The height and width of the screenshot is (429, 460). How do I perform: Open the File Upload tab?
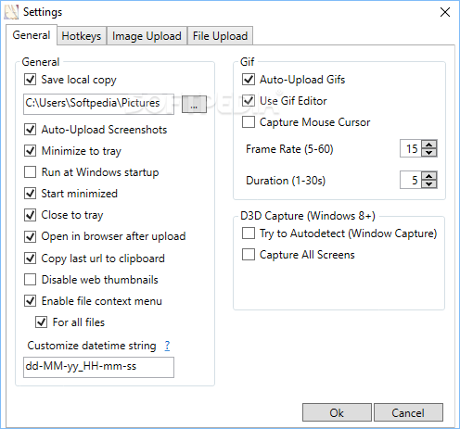(220, 36)
